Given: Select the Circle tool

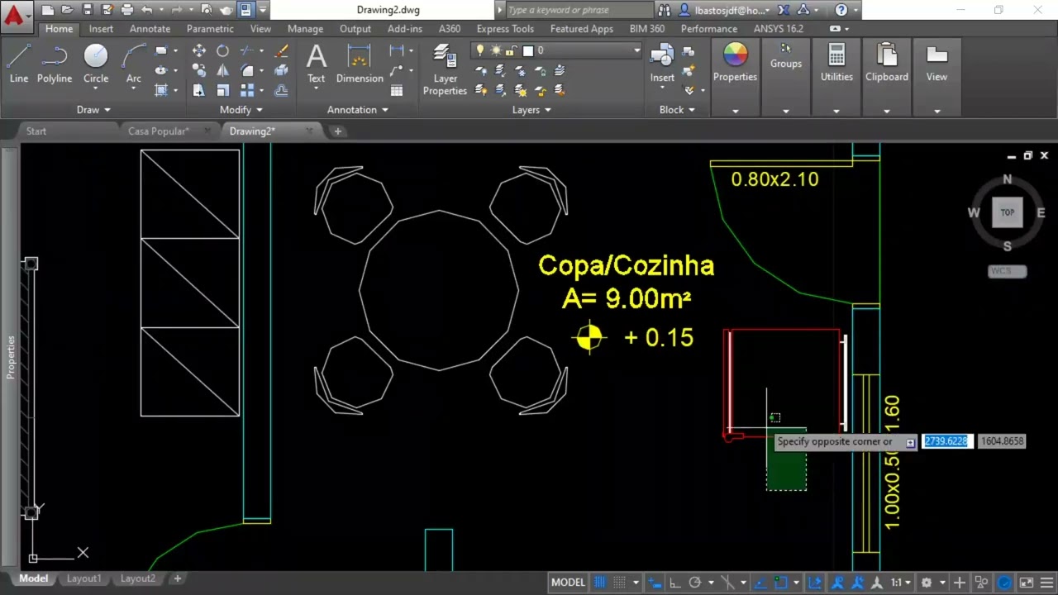Looking at the screenshot, I should point(96,64).
